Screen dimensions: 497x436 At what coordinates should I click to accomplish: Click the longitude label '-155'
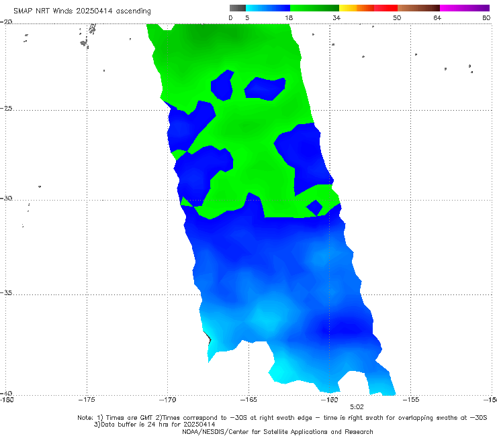(411, 400)
